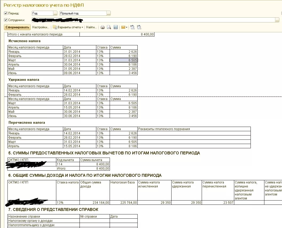Select 8 186 in Перечислено налога table
Image resolution: width=282 pixels, height=228 pixels.
[x=124, y=146]
